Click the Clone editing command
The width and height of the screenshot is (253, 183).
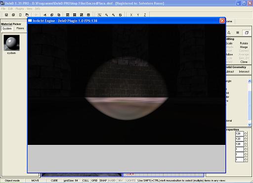[x=244, y=62]
